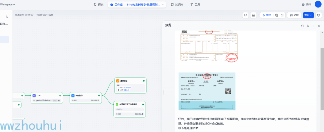
Task: Click the blue code icon of 代码执行
Action: pyautogui.click(x=73, y=96)
